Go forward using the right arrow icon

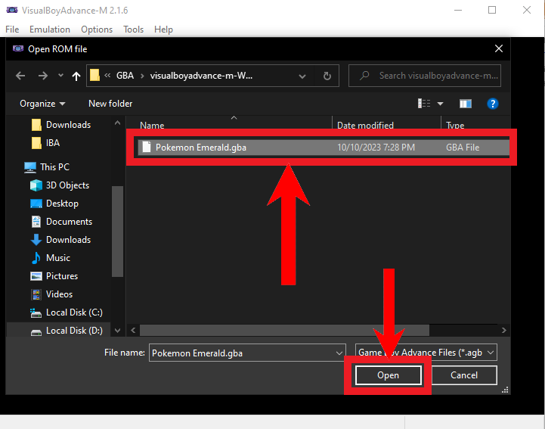click(x=43, y=76)
